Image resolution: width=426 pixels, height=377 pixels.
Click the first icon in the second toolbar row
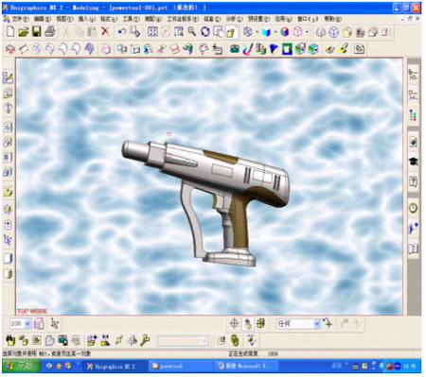(x=10, y=49)
